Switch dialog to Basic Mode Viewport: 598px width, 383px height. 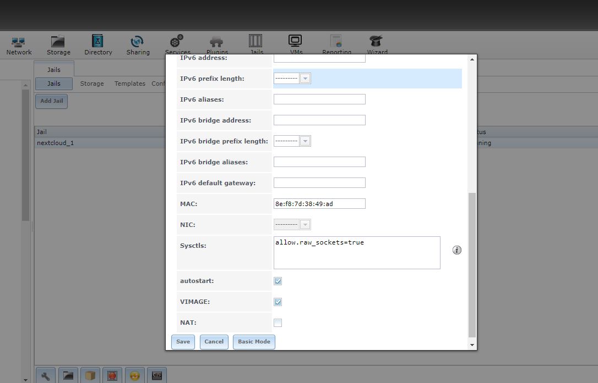(x=254, y=342)
